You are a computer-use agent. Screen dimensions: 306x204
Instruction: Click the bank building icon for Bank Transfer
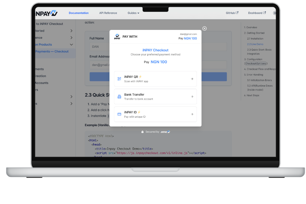click(119, 97)
